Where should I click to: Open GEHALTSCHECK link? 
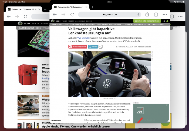coord(115,25)
